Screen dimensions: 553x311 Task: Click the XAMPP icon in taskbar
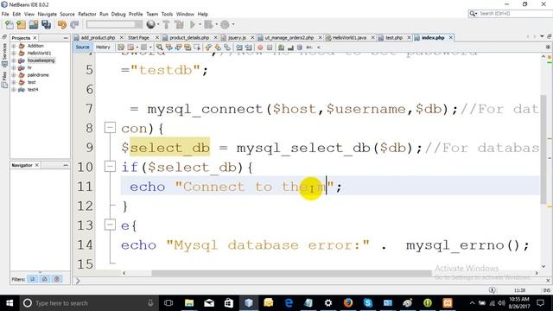448,303
